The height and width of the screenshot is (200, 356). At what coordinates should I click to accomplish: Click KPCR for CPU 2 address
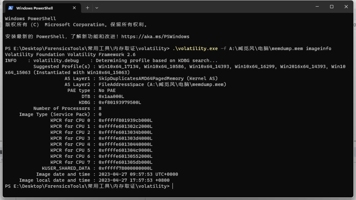[125, 132]
